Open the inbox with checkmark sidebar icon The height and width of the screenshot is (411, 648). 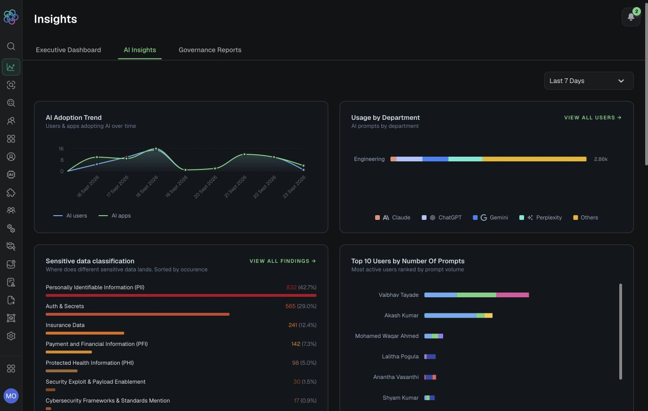[11, 264]
